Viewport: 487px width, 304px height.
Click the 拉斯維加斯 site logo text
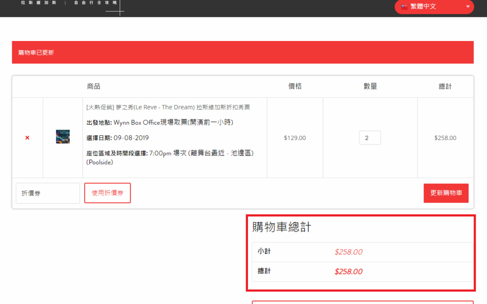pyautogui.click(x=38, y=3)
